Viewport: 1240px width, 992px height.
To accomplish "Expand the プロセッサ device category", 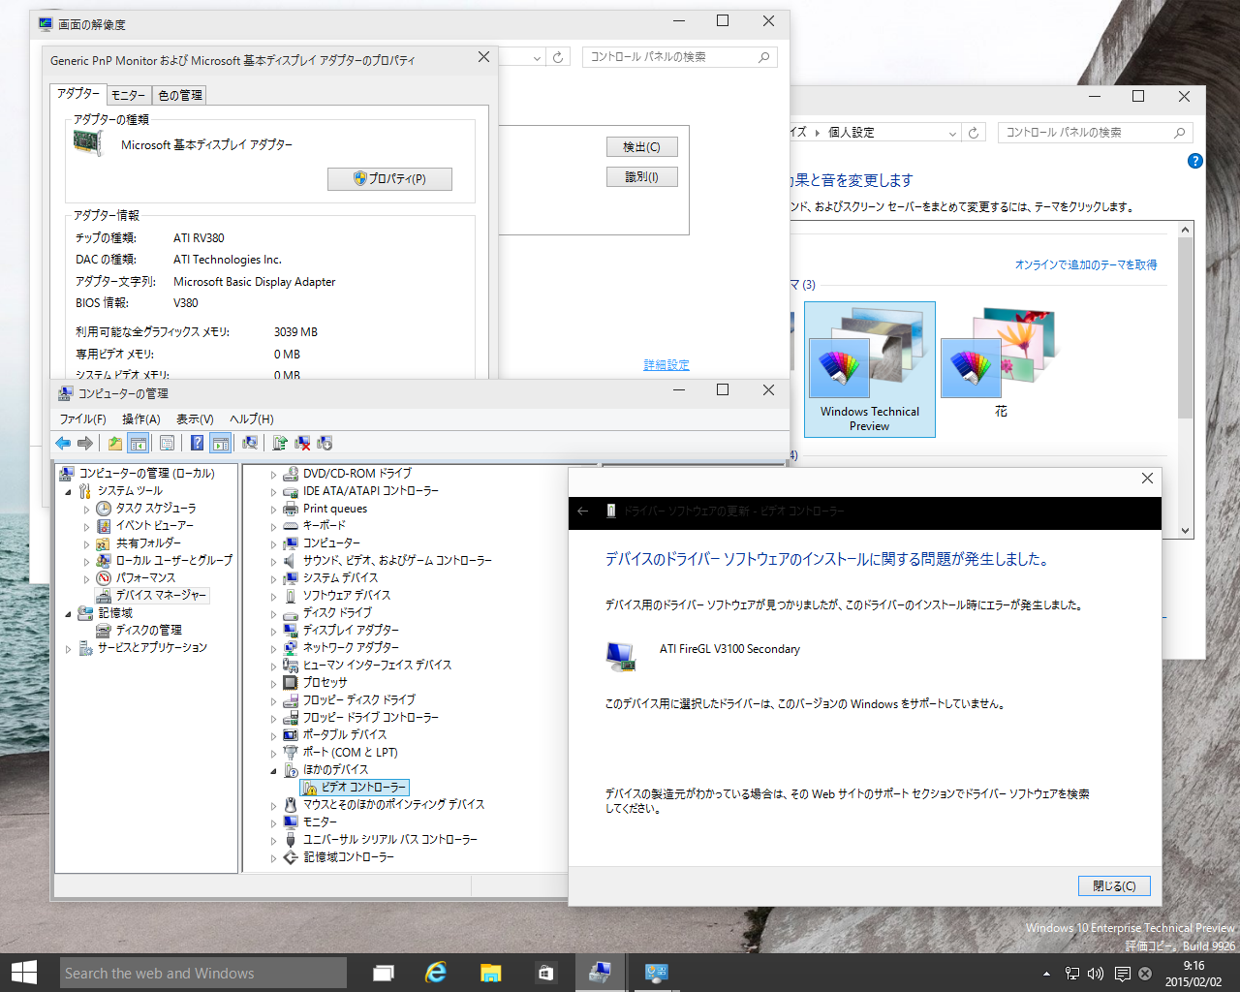I will coord(273,683).
